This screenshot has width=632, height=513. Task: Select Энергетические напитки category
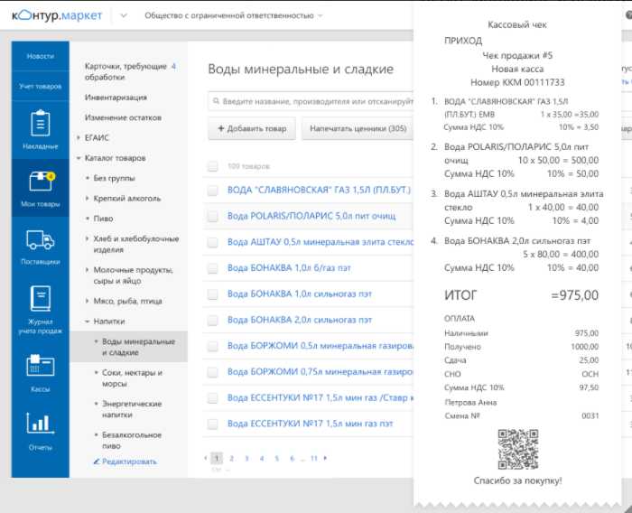pos(132,409)
